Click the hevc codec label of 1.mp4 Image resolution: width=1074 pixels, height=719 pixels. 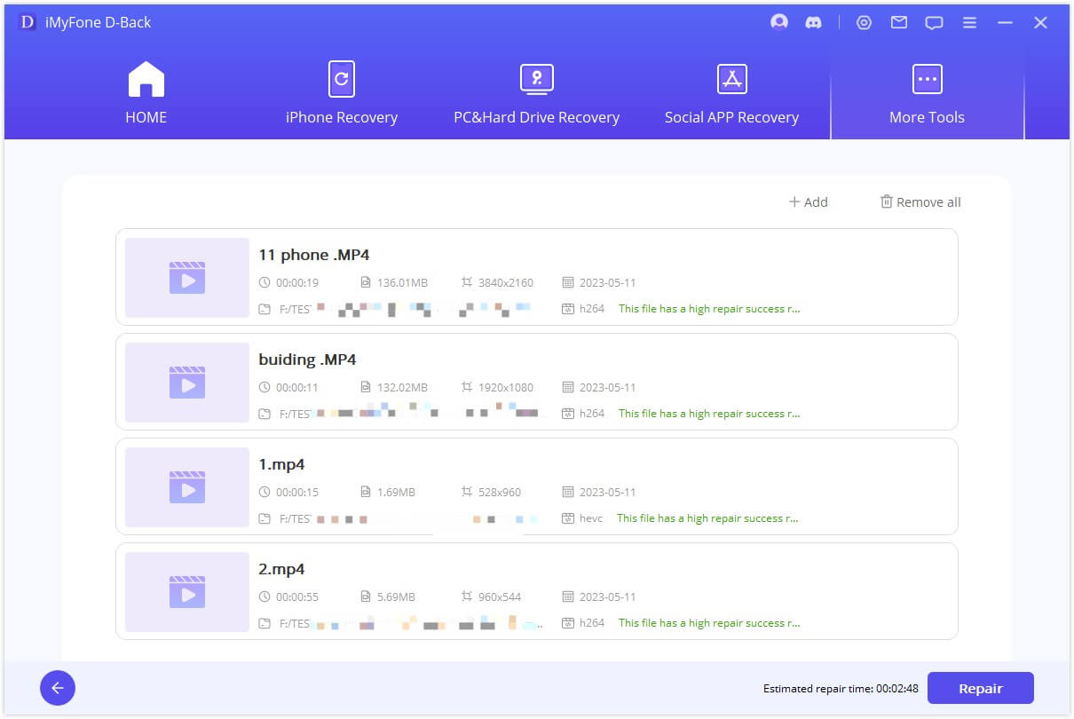(x=591, y=518)
